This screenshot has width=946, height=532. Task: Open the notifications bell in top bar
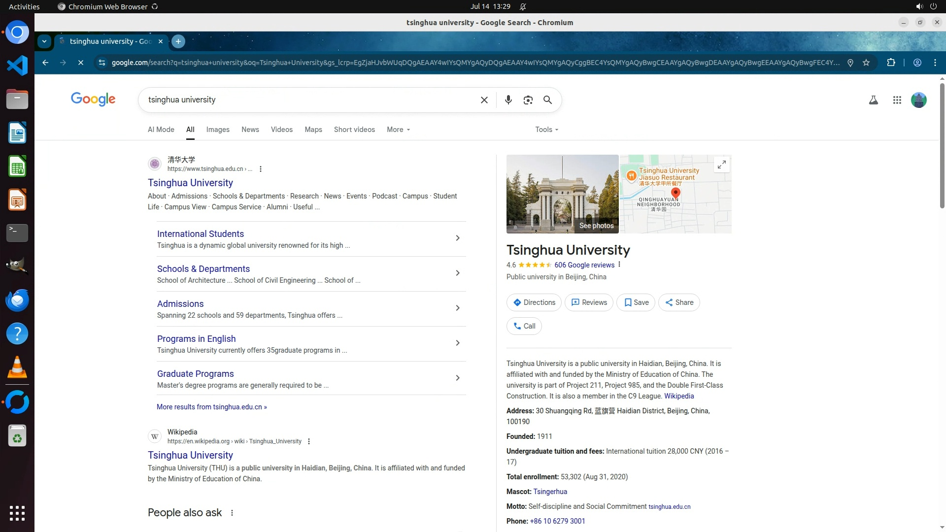[523, 6]
